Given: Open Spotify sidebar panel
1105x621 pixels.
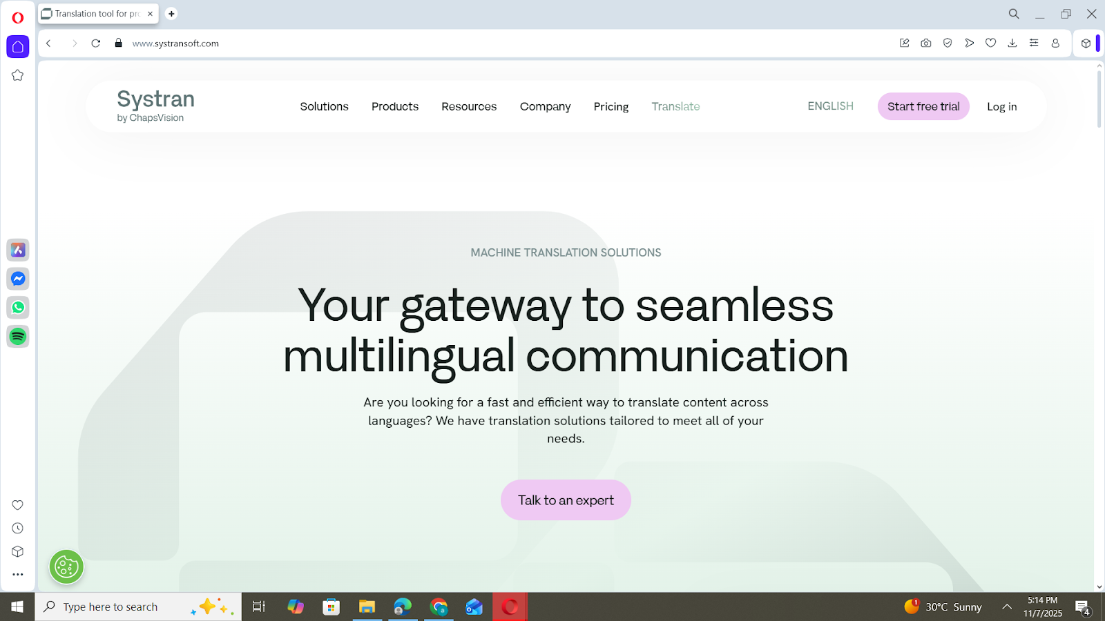Looking at the screenshot, I should point(18,337).
